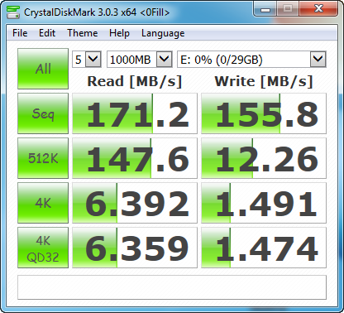This screenshot has width=344, height=313.
Task: Start the 4K QD32 benchmark test
Action: click(x=43, y=248)
